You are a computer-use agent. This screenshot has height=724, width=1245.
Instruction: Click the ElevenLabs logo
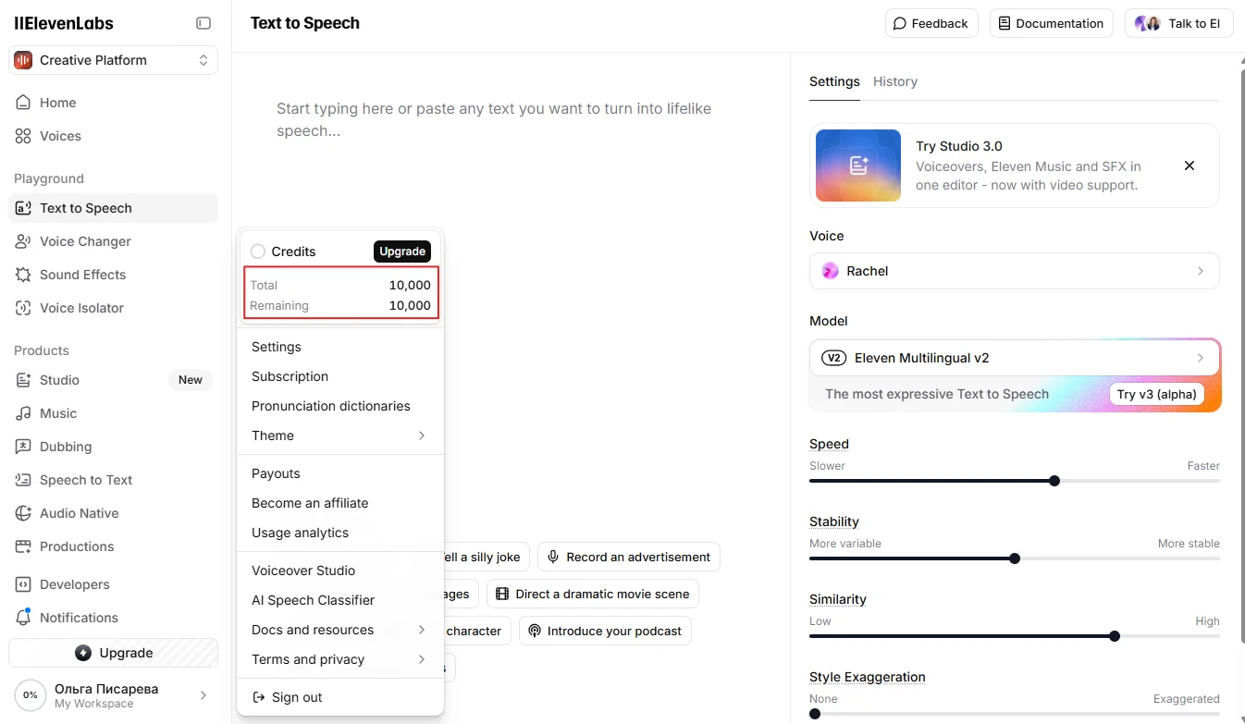tap(64, 23)
